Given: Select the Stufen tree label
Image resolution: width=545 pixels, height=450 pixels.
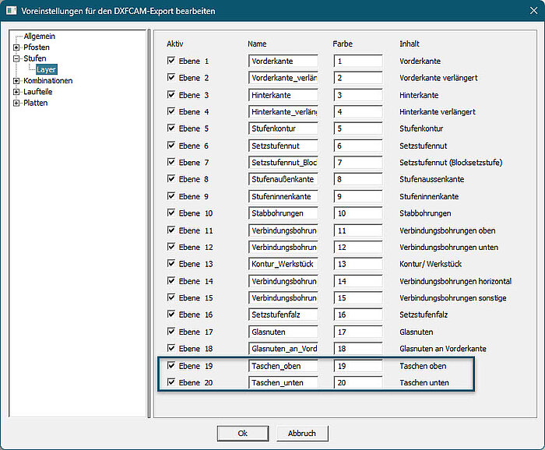Looking at the screenshot, I should pyautogui.click(x=35, y=58).
